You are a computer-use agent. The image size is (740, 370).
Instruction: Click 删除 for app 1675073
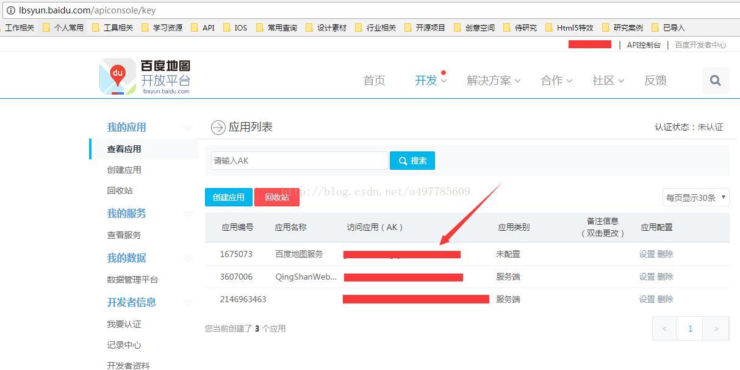tap(665, 254)
